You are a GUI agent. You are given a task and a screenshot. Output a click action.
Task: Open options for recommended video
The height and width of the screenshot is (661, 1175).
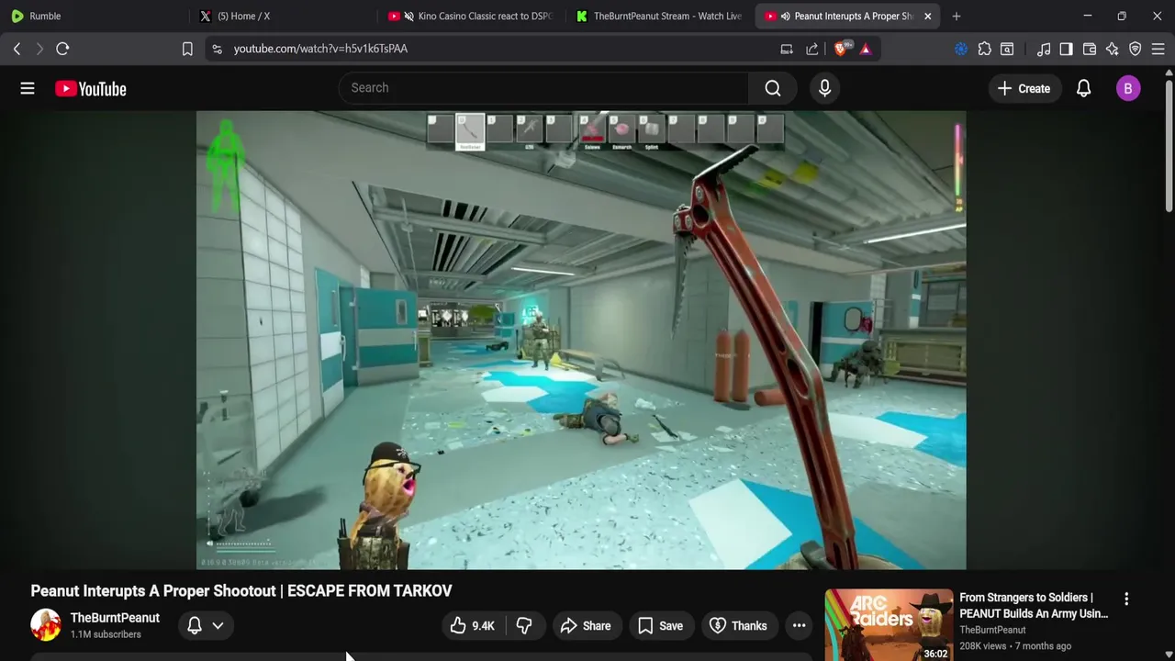tap(1126, 599)
